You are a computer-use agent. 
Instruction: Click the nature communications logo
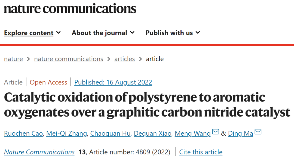pos(70,9)
